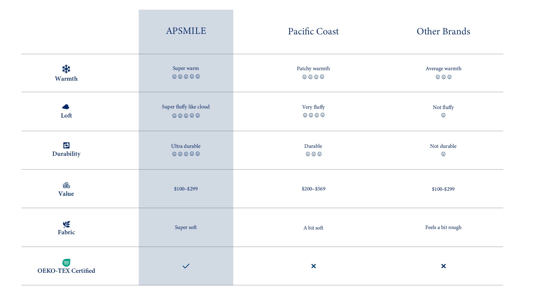The width and height of the screenshot is (533, 298).
Task: Click APSMILE five-smiley warmth rating
Action: (x=186, y=77)
